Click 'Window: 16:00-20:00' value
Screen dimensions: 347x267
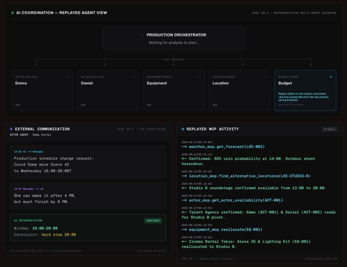pyautogui.click(x=35, y=228)
